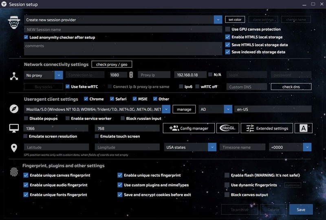Click the set color button
Image resolution: width=326 pixels, height=220 pixels.
[x=234, y=20]
